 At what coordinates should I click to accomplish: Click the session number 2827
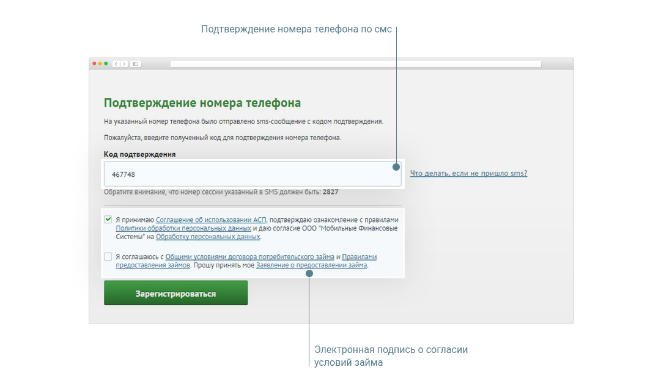tap(330, 192)
